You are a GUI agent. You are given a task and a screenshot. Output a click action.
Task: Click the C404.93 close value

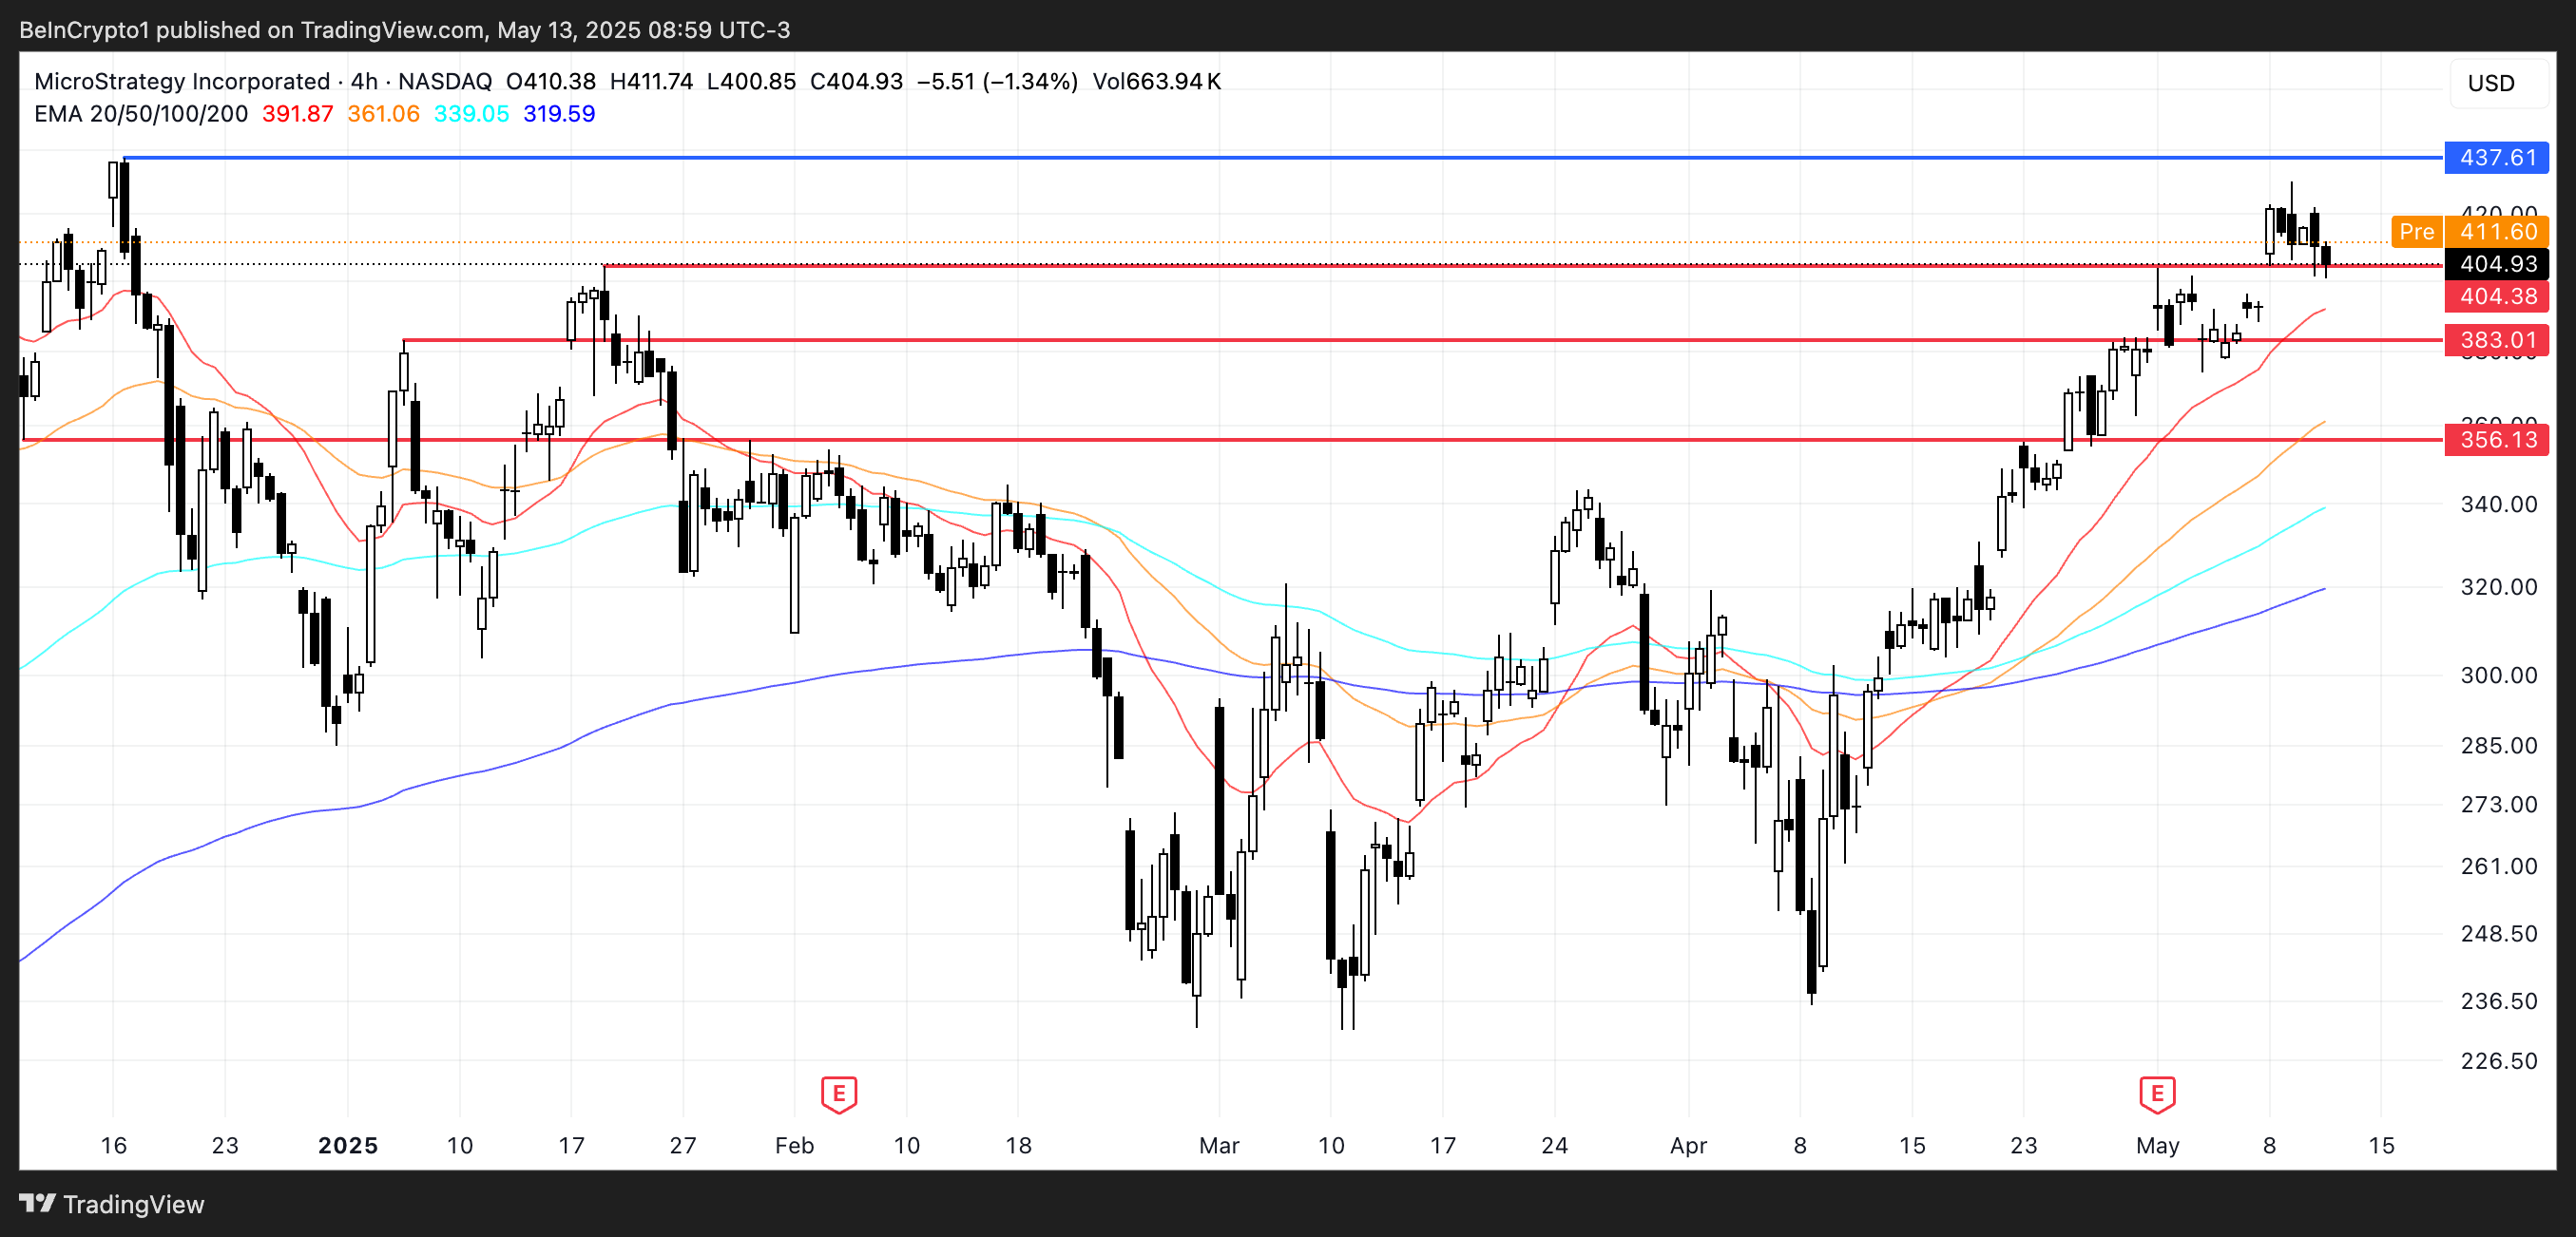click(x=856, y=81)
